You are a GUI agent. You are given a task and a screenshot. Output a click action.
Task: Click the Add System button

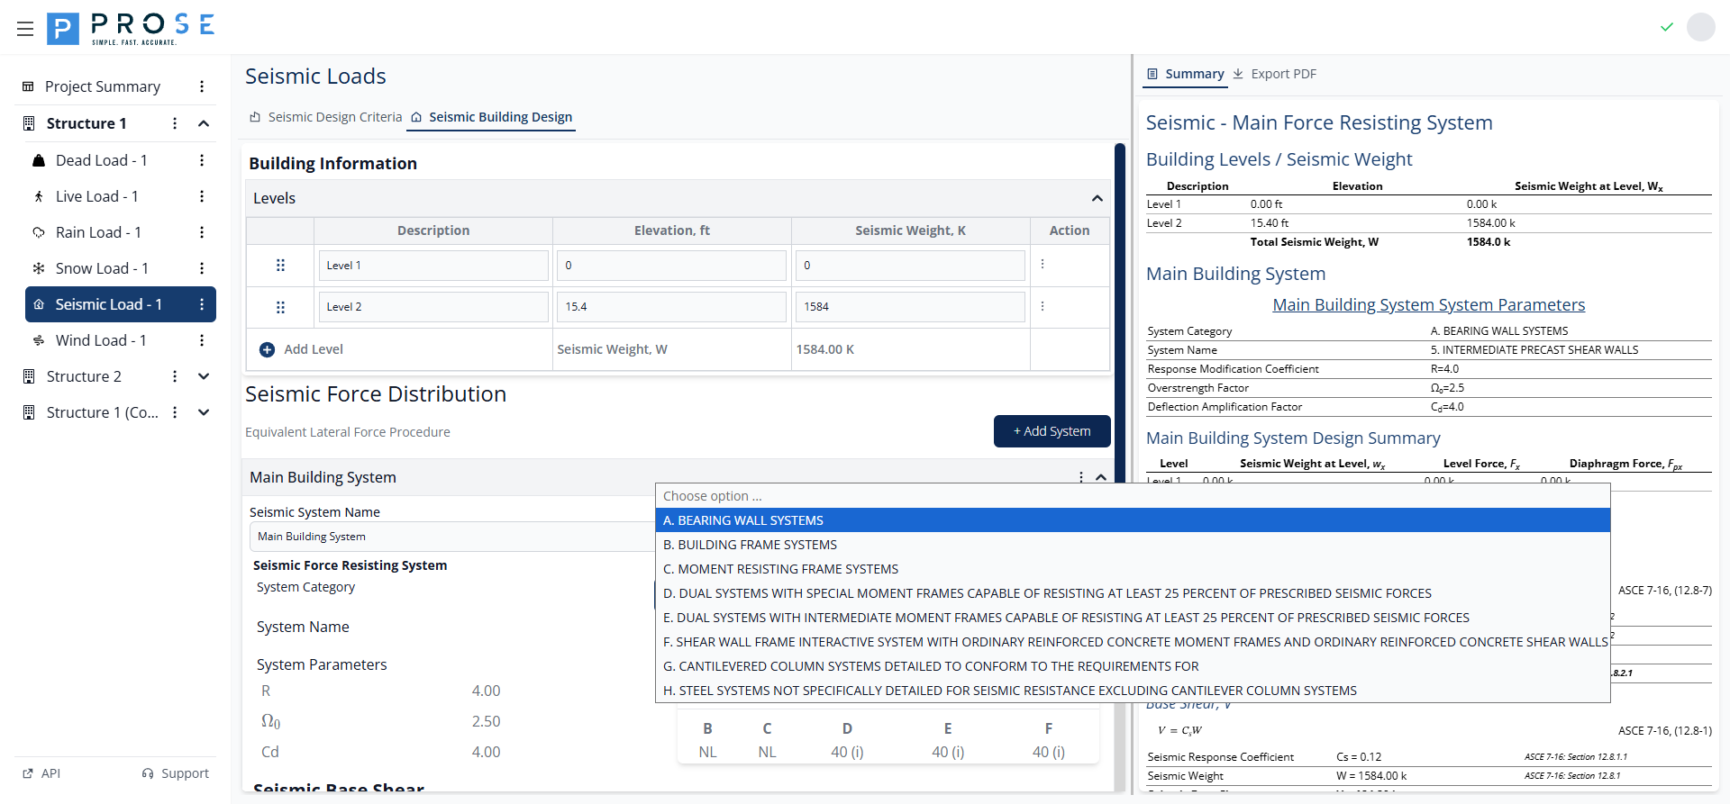point(1052,431)
